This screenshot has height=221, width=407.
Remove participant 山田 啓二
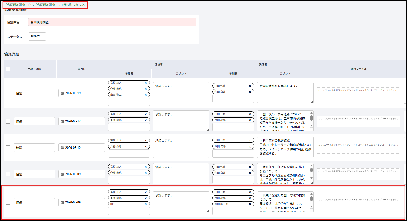146,95
